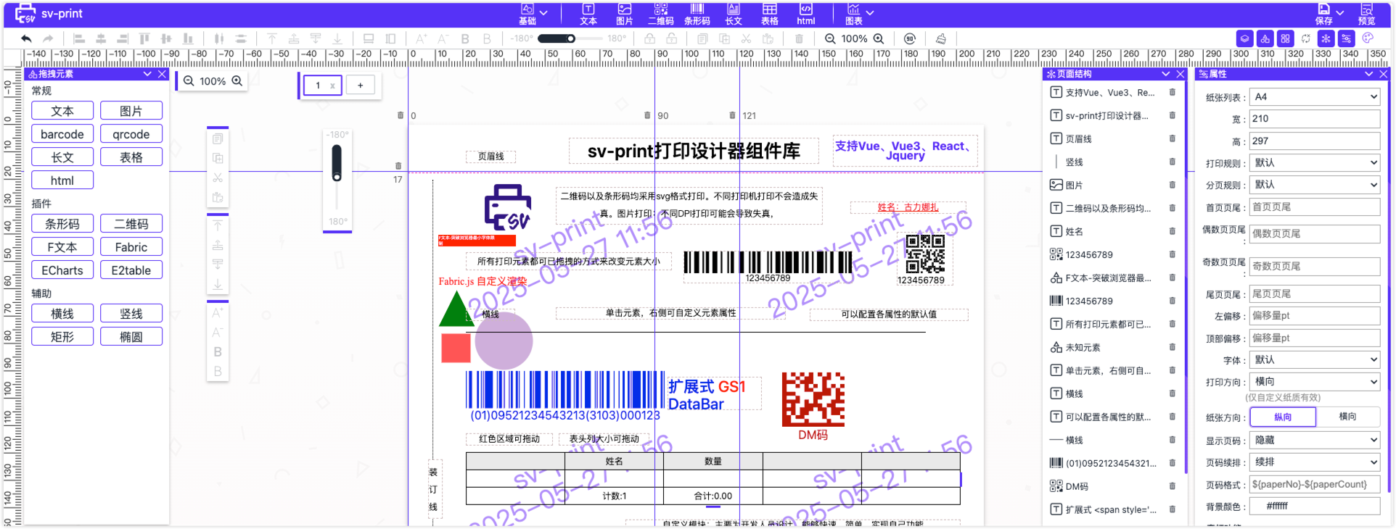Insert a 二维码 (QR code) element
Viewport: 1396px width, 529px height.
tap(660, 13)
